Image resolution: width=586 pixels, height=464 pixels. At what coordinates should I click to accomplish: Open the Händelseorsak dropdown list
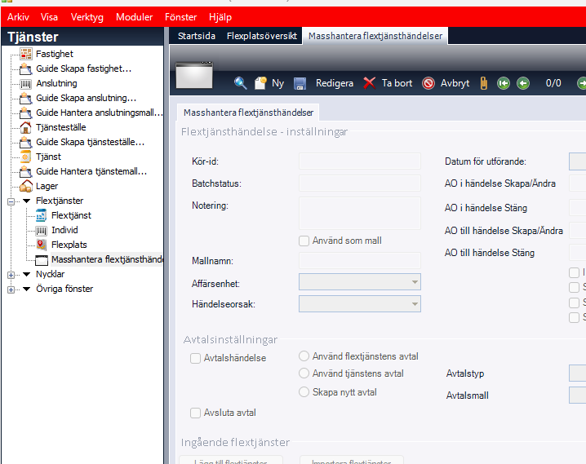360,304
